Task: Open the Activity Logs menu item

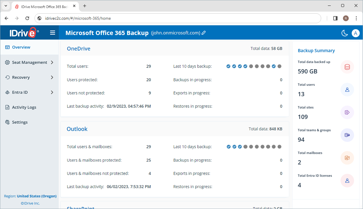Action: click(x=29, y=107)
